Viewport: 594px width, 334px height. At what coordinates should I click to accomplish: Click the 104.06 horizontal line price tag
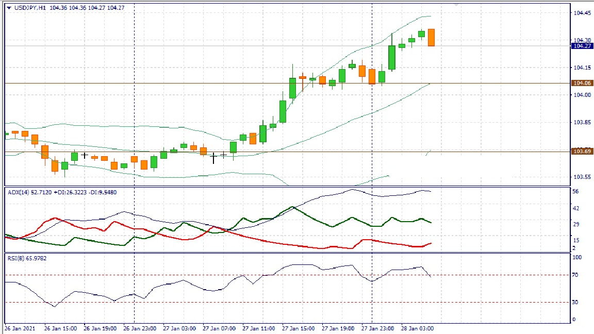582,83
